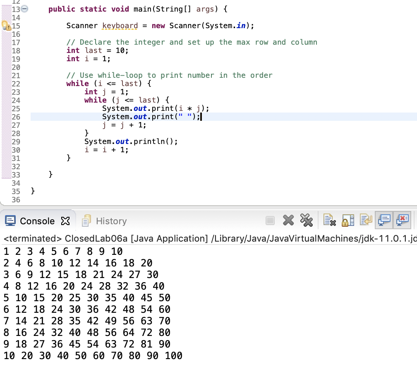Click the History panel icon

(86, 221)
